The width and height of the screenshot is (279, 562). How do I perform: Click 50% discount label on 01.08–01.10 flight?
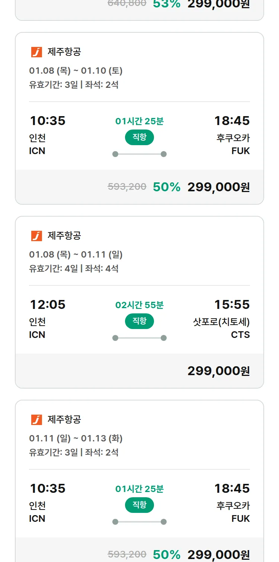[x=167, y=187]
